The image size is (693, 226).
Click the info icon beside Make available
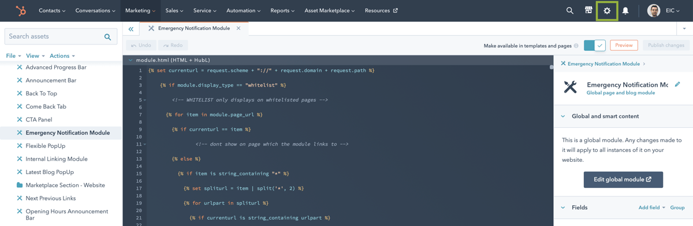pyautogui.click(x=576, y=46)
